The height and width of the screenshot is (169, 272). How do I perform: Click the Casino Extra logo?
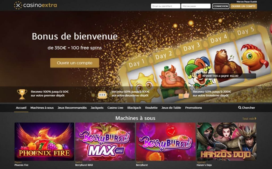click(35, 5)
